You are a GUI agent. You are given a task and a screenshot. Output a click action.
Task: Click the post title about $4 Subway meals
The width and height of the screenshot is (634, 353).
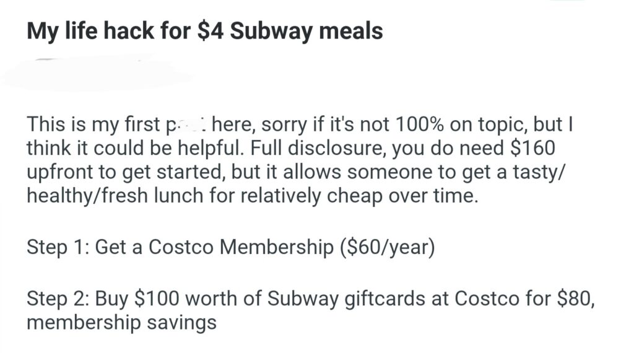click(x=204, y=31)
